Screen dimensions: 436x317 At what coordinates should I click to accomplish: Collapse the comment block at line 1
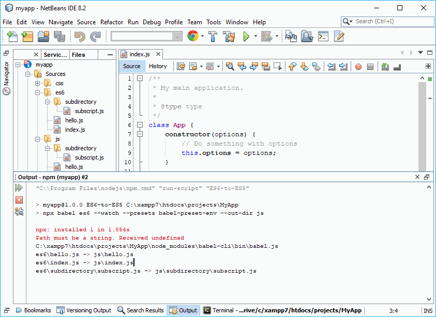point(140,78)
